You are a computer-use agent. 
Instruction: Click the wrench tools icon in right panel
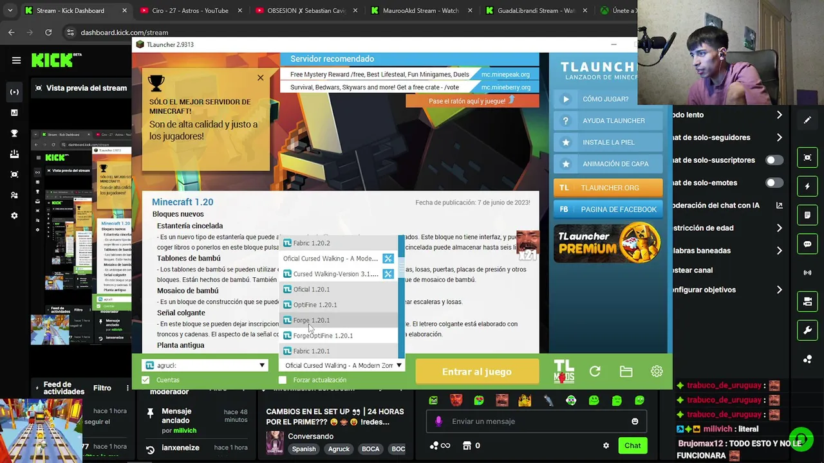[807, 331]
